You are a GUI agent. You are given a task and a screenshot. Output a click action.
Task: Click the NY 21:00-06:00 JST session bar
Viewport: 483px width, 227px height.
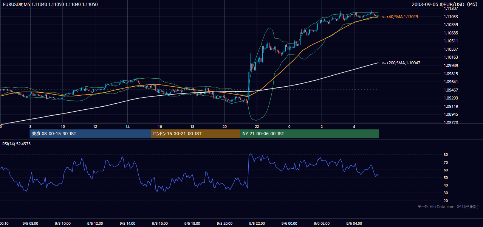pos(310,134)
